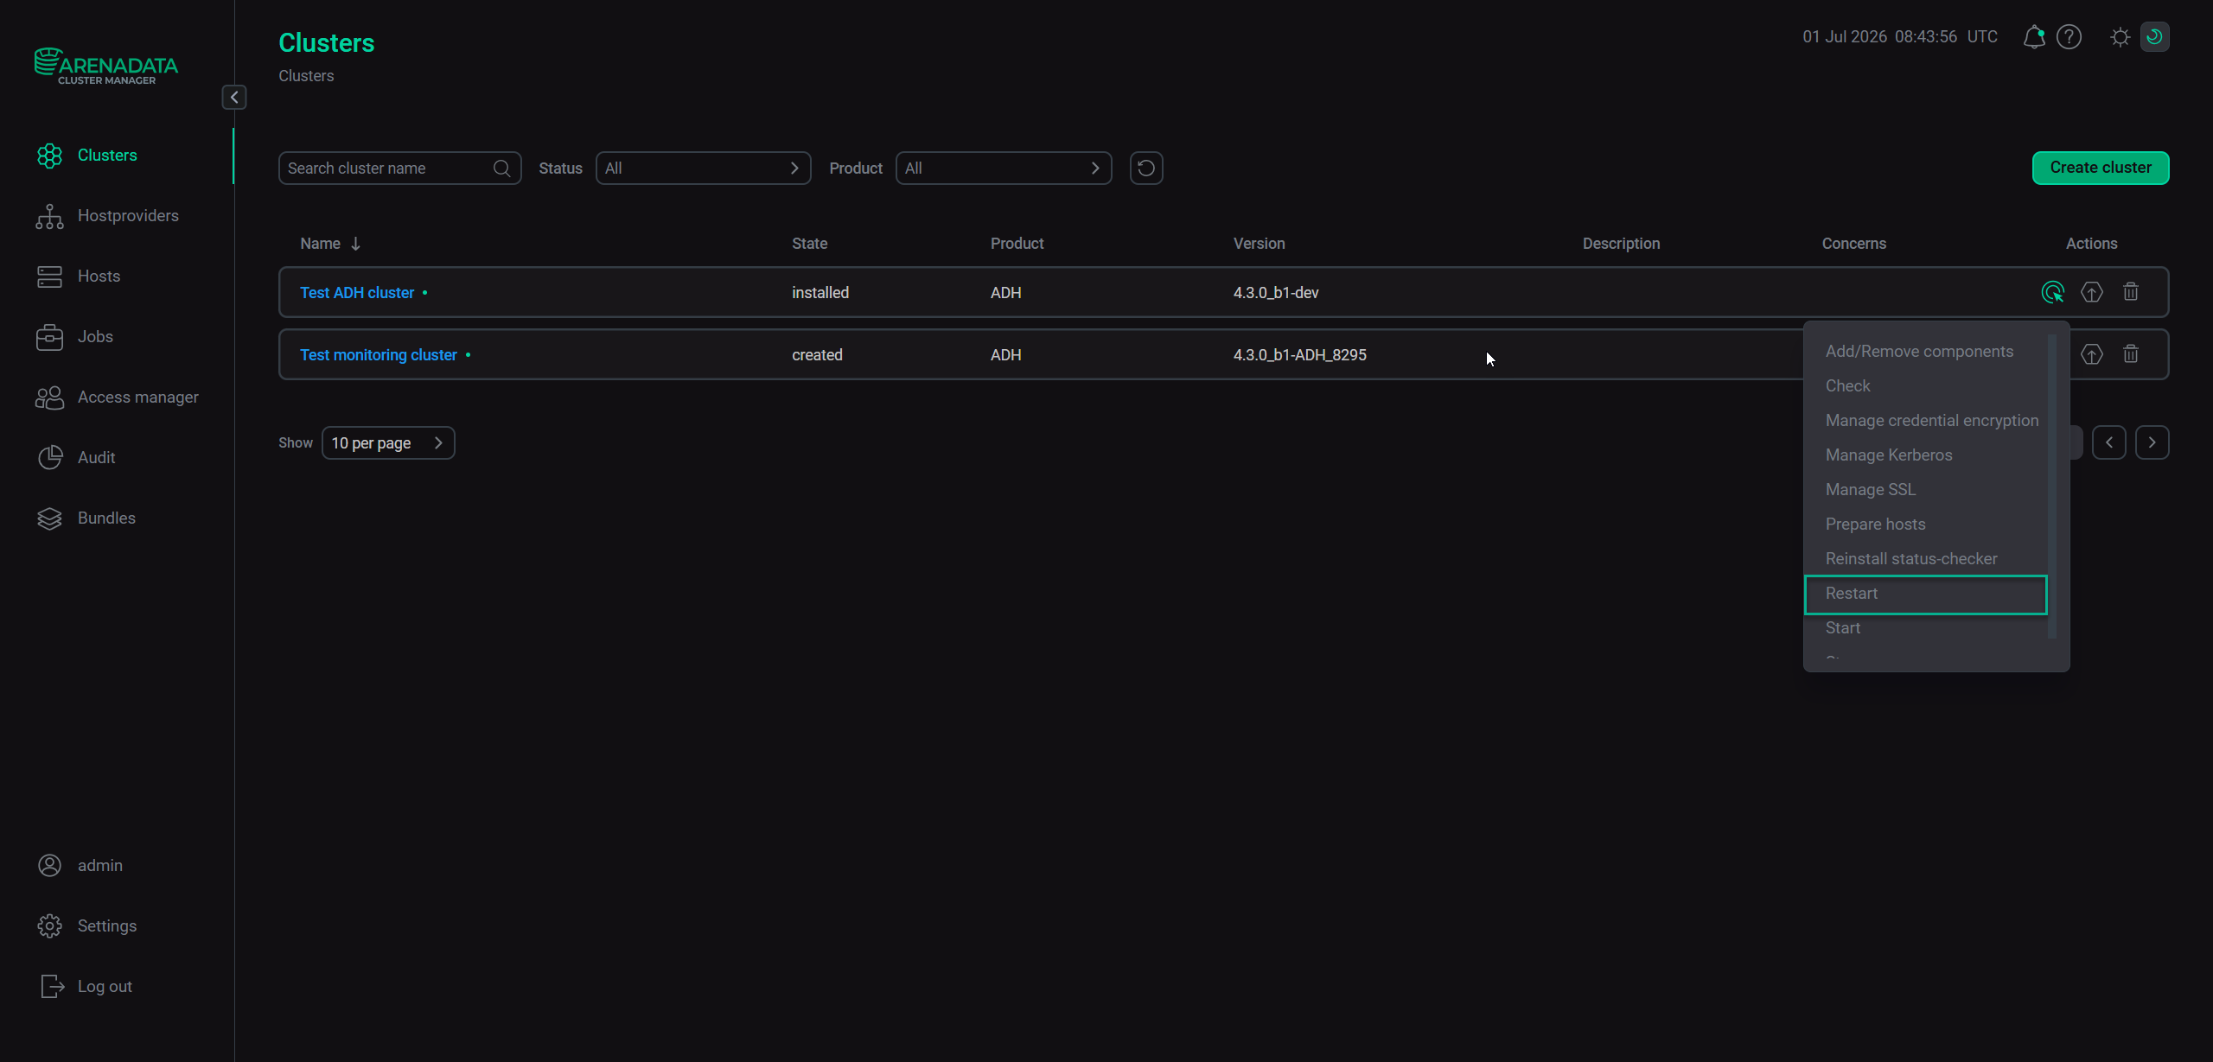Click the actions menu scrollbar
Viewport: 2213px width, 1062px height.
[2052, 486]
